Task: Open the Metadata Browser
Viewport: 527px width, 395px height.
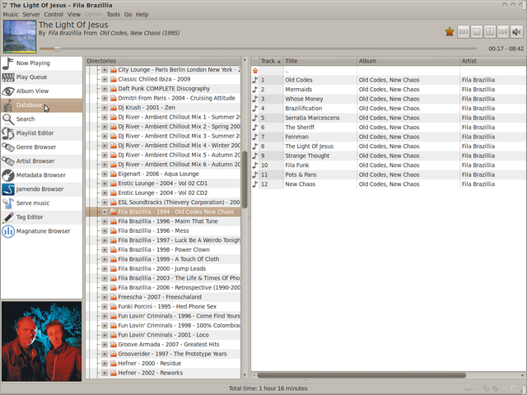Action: click(x=41, y=175)
